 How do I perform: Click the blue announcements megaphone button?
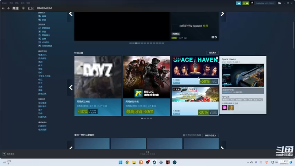(239, 3)
